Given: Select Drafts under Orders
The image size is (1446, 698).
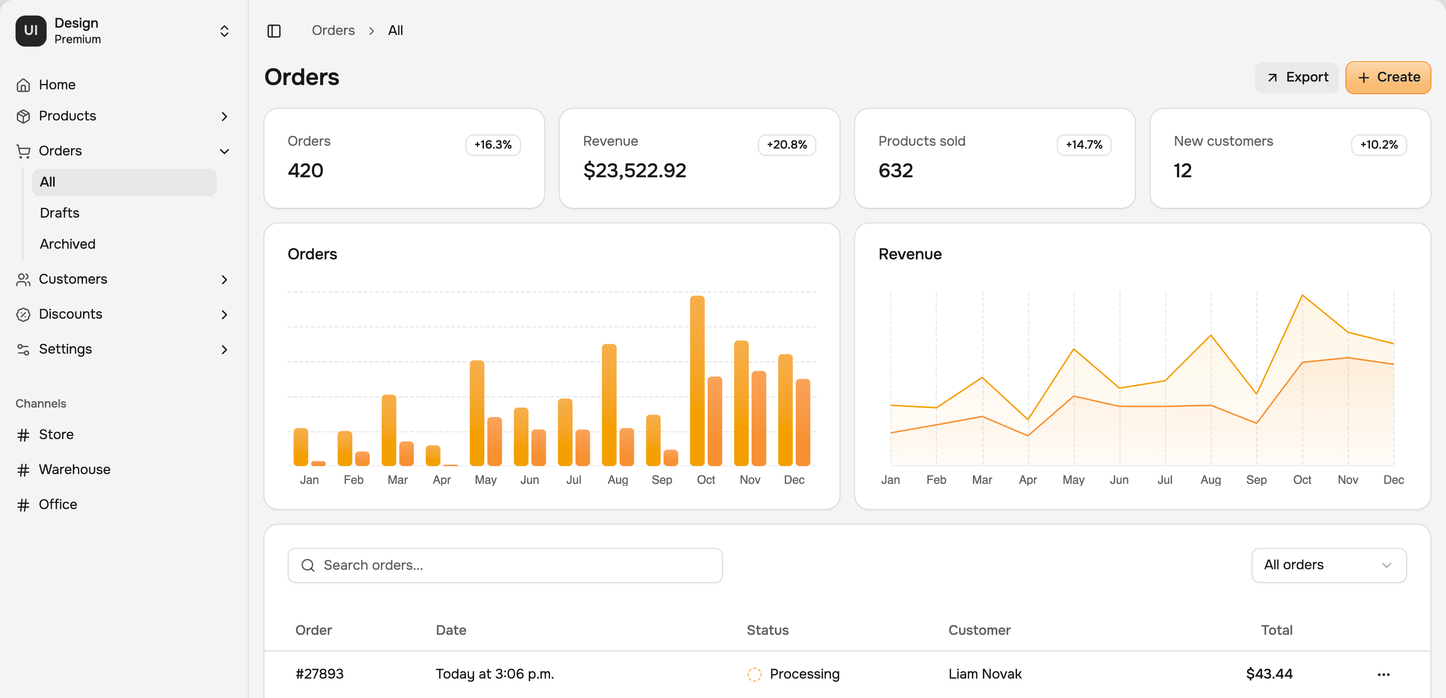Looking at the screenshot, I should [58, 213].
